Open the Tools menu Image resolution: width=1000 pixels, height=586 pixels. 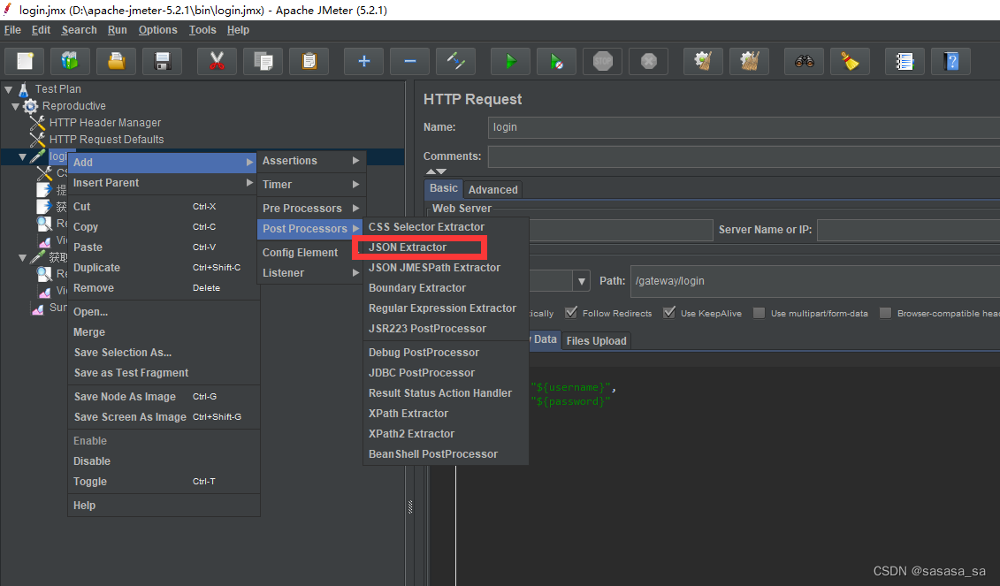point(202,30)
